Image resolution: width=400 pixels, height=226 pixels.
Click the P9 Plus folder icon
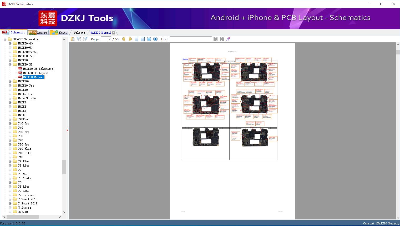(x=15, y=161)
